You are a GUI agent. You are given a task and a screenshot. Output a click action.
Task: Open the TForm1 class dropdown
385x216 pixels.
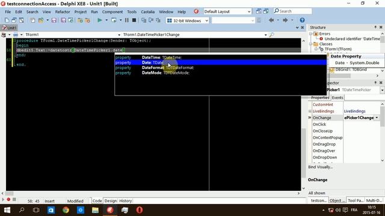119,35
